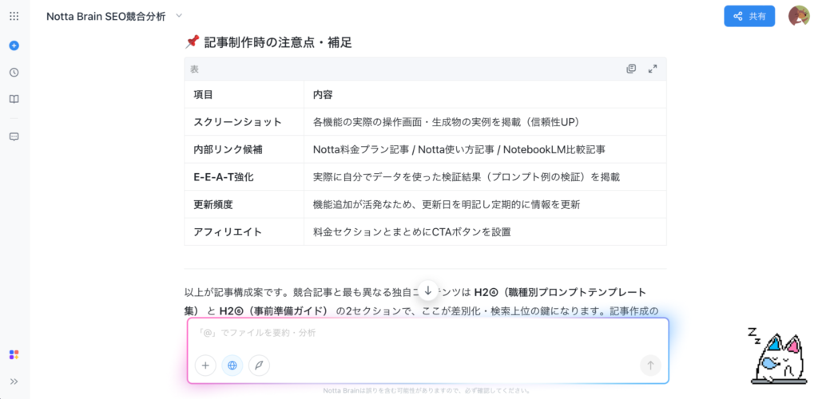Click the colorful apps icon in sidebar
818x399 pixels.
click(x=14, y=355)
